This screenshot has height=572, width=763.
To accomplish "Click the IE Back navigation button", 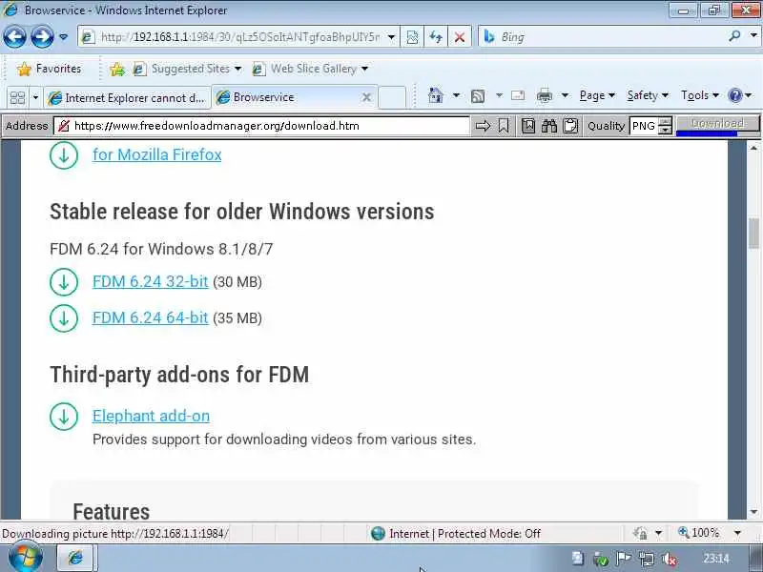I will [x=14, y=36].
